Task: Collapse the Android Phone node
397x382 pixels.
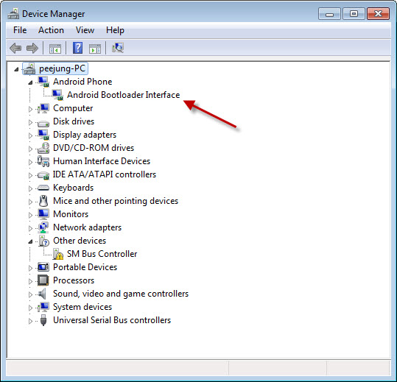Action: point(30,82)
